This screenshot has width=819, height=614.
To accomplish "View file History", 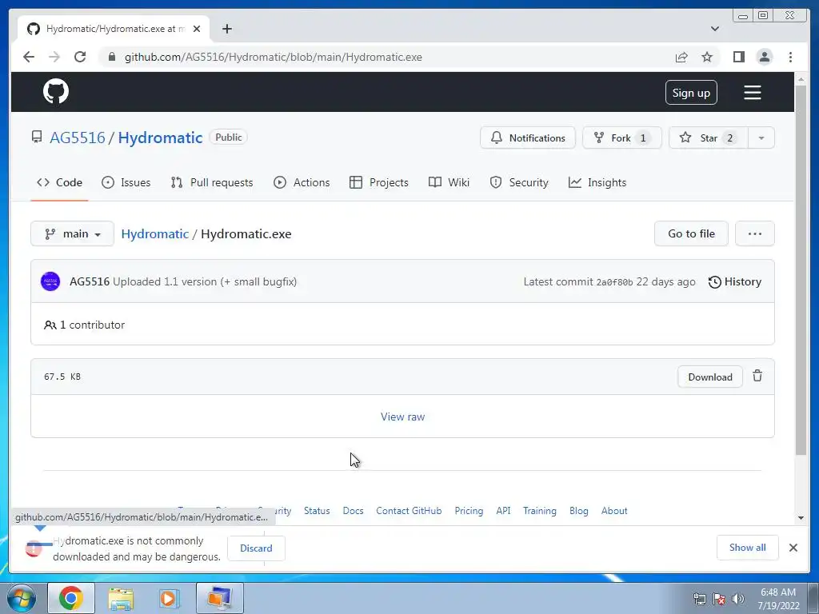I will coord(734,281).
